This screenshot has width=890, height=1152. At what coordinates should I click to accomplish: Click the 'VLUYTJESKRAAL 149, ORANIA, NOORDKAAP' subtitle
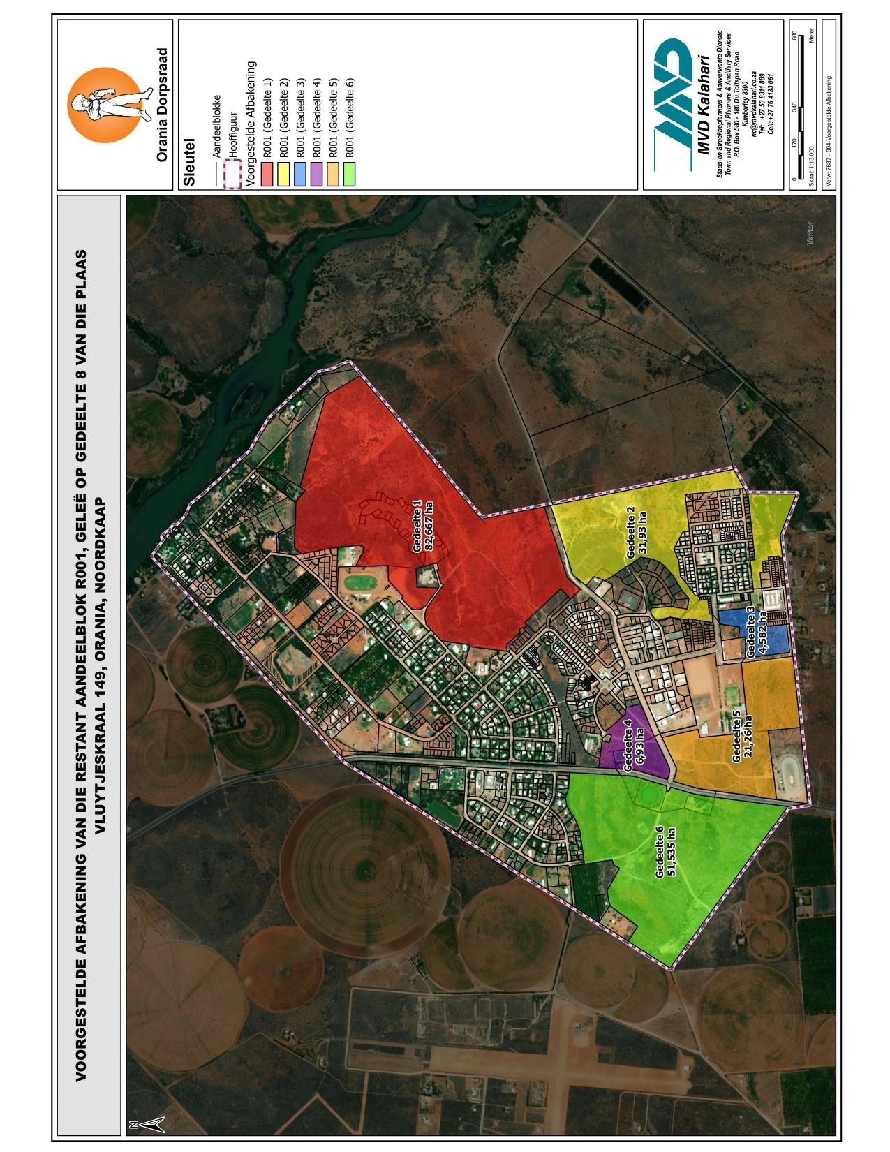[x=99, y=664]
